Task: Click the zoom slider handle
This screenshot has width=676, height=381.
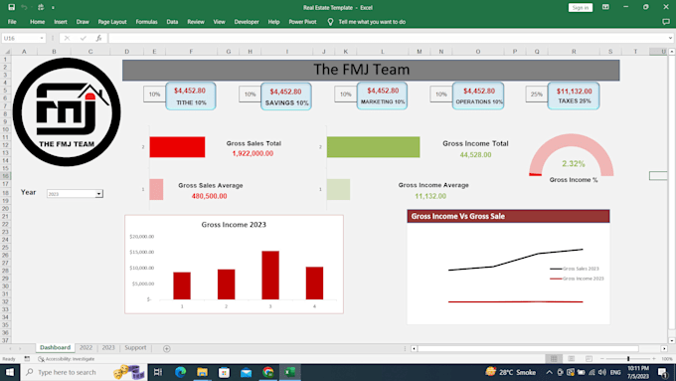Action: (x=628, y=358)
